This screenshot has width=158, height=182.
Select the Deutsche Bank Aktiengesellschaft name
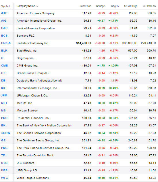39,81
